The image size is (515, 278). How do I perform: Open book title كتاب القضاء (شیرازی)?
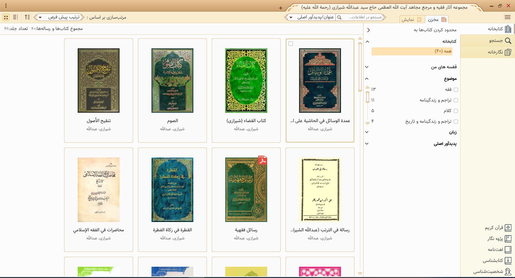point(246,121)
